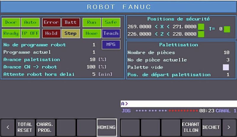
Task: Activate the HOMING softkey
Action: (x=107, y=127)
